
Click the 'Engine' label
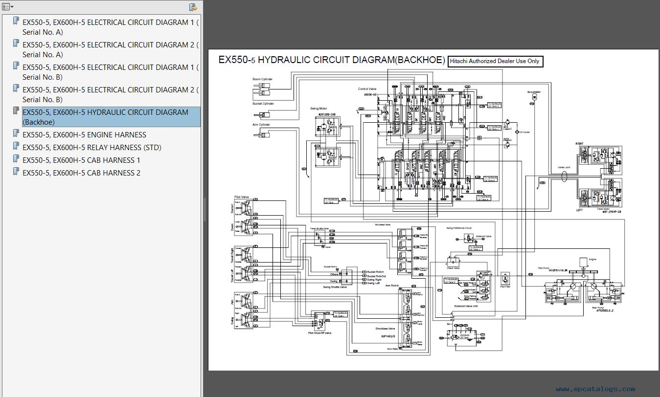tap(592, 259)
